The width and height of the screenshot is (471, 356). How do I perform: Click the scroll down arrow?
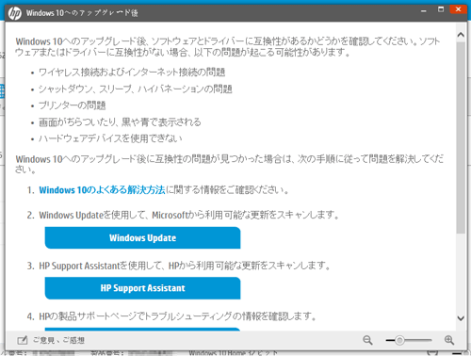pyautogui.click(x=461, y=318)
